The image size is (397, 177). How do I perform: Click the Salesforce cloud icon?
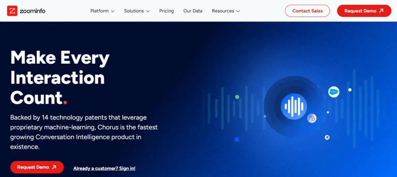click(334, 92)
